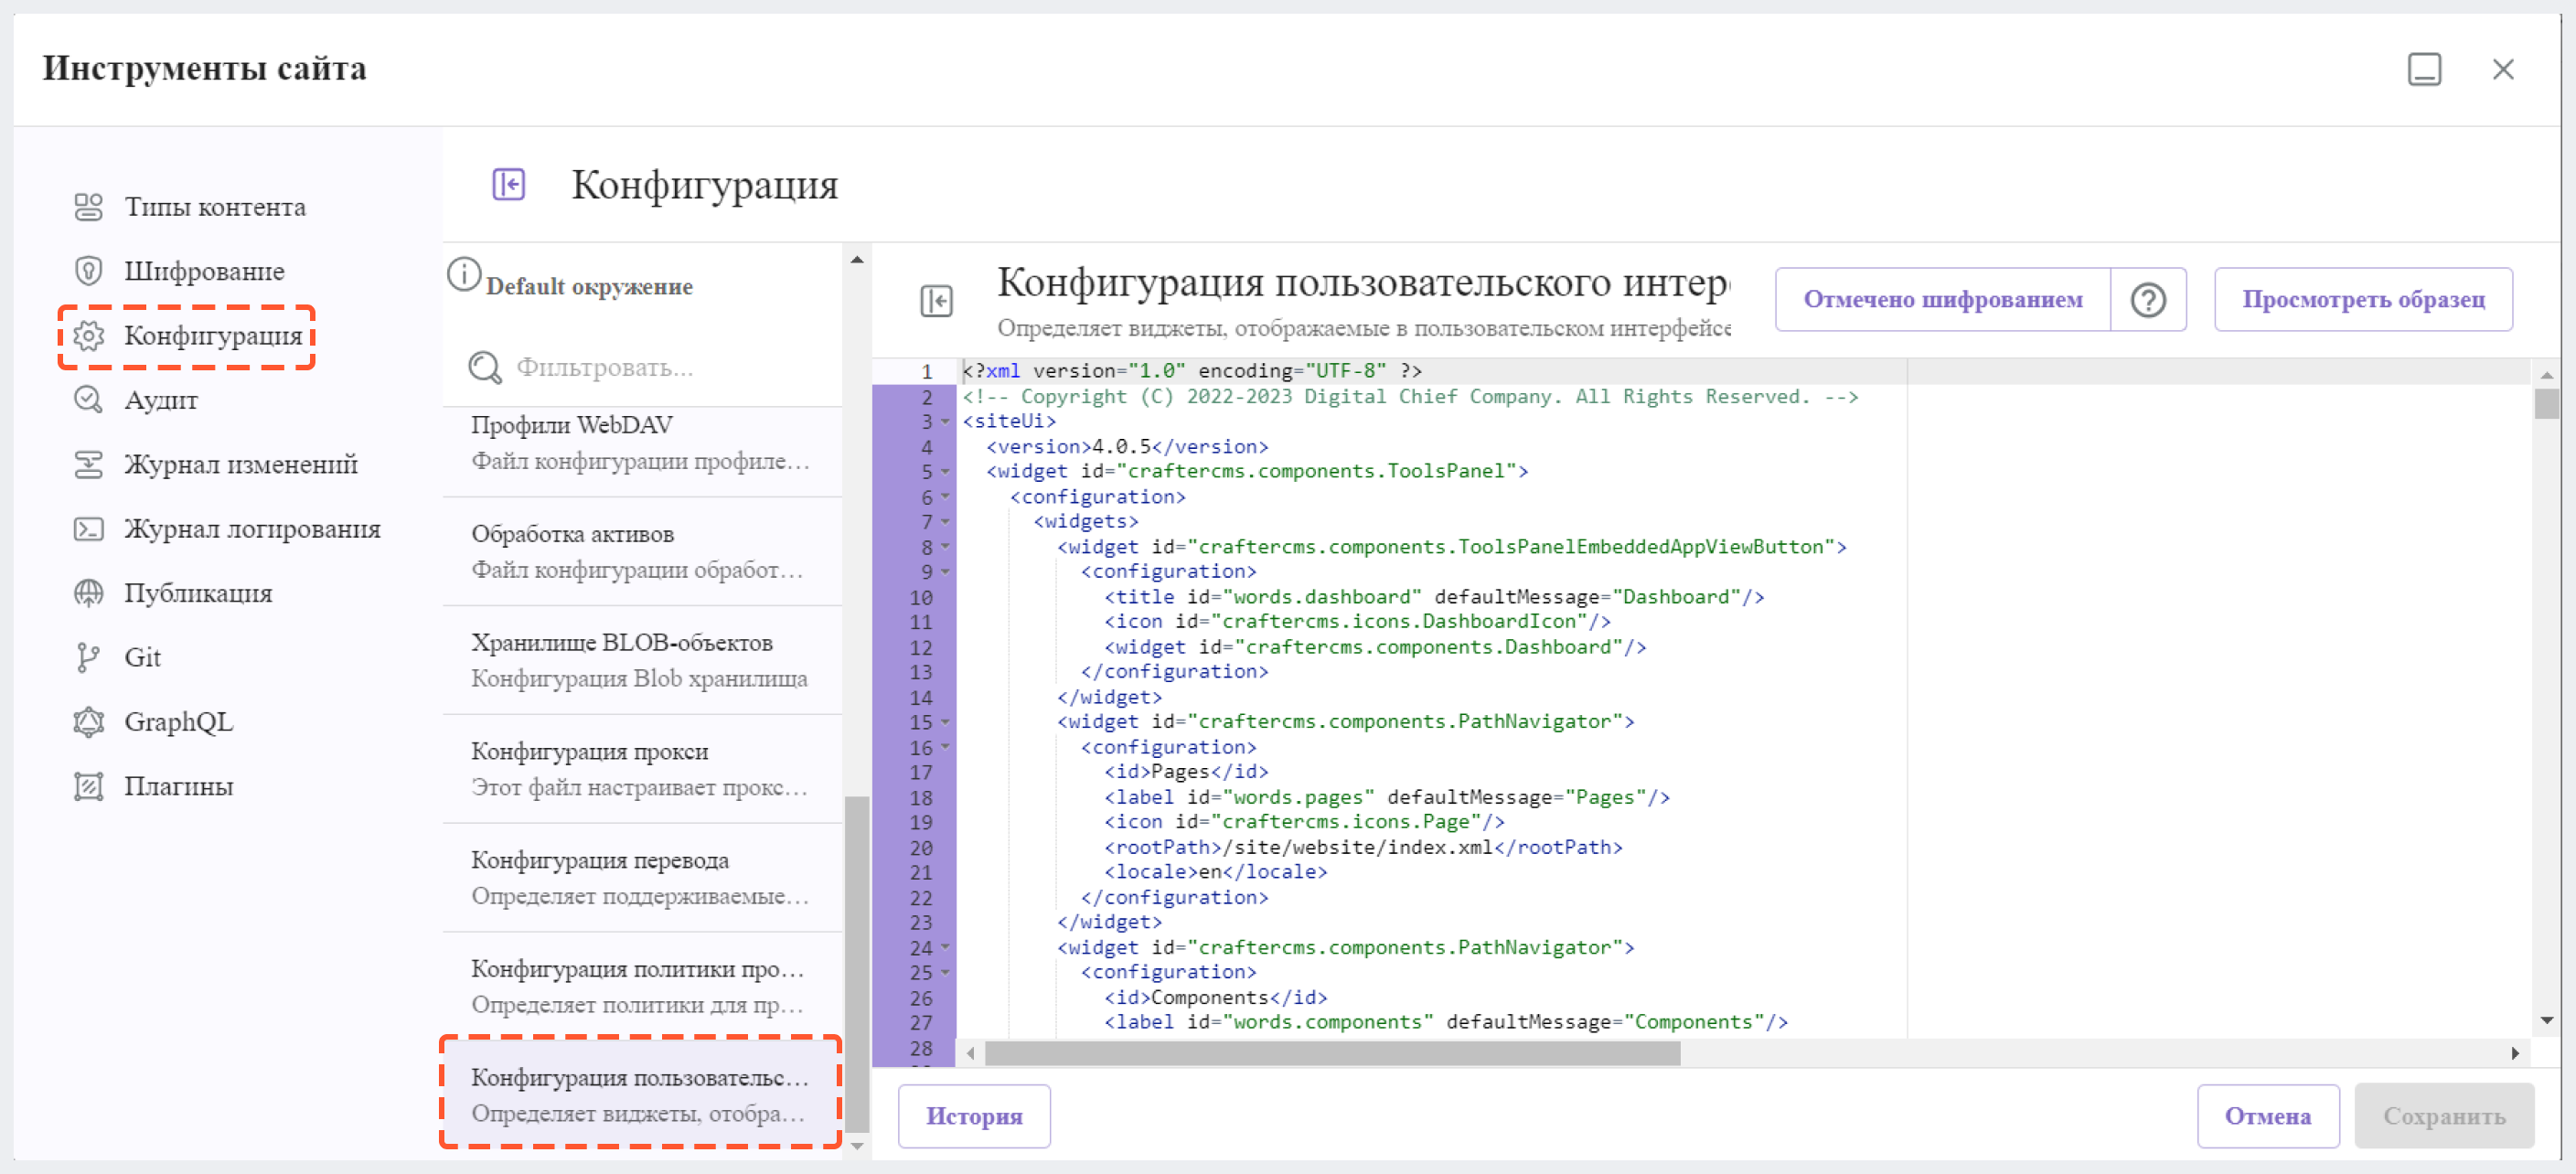Minimize the Инструменты сайта dialog
The height and width of the screenshot is (1174, 2576).
pos(2424,69)
